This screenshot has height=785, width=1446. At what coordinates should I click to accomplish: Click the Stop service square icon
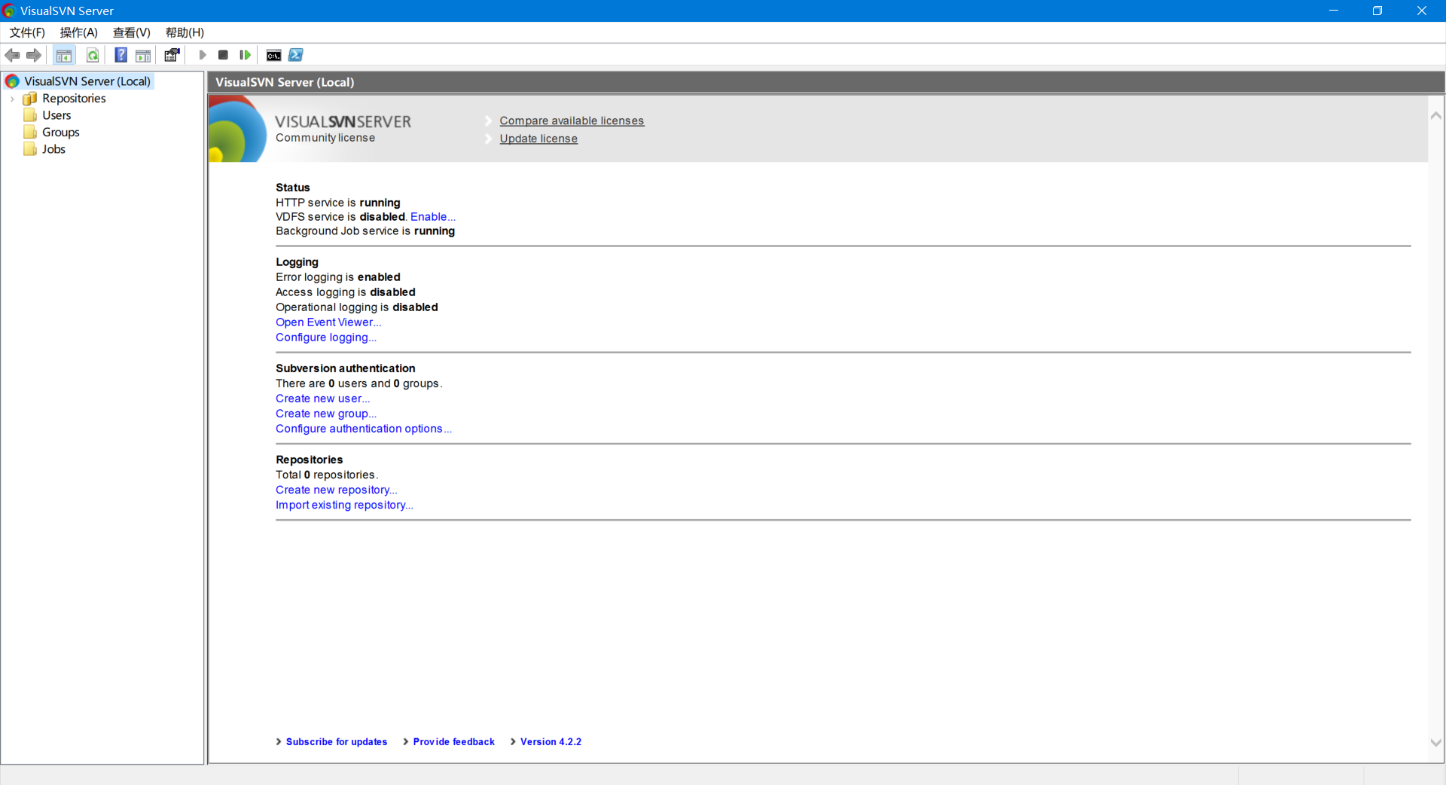pos(223,55)
